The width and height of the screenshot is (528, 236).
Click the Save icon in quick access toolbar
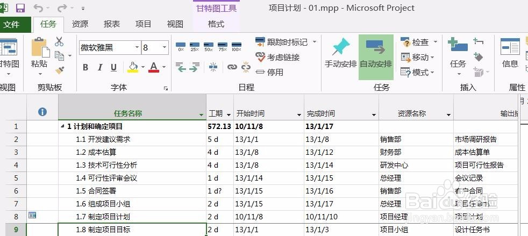[x=20, y=8]
